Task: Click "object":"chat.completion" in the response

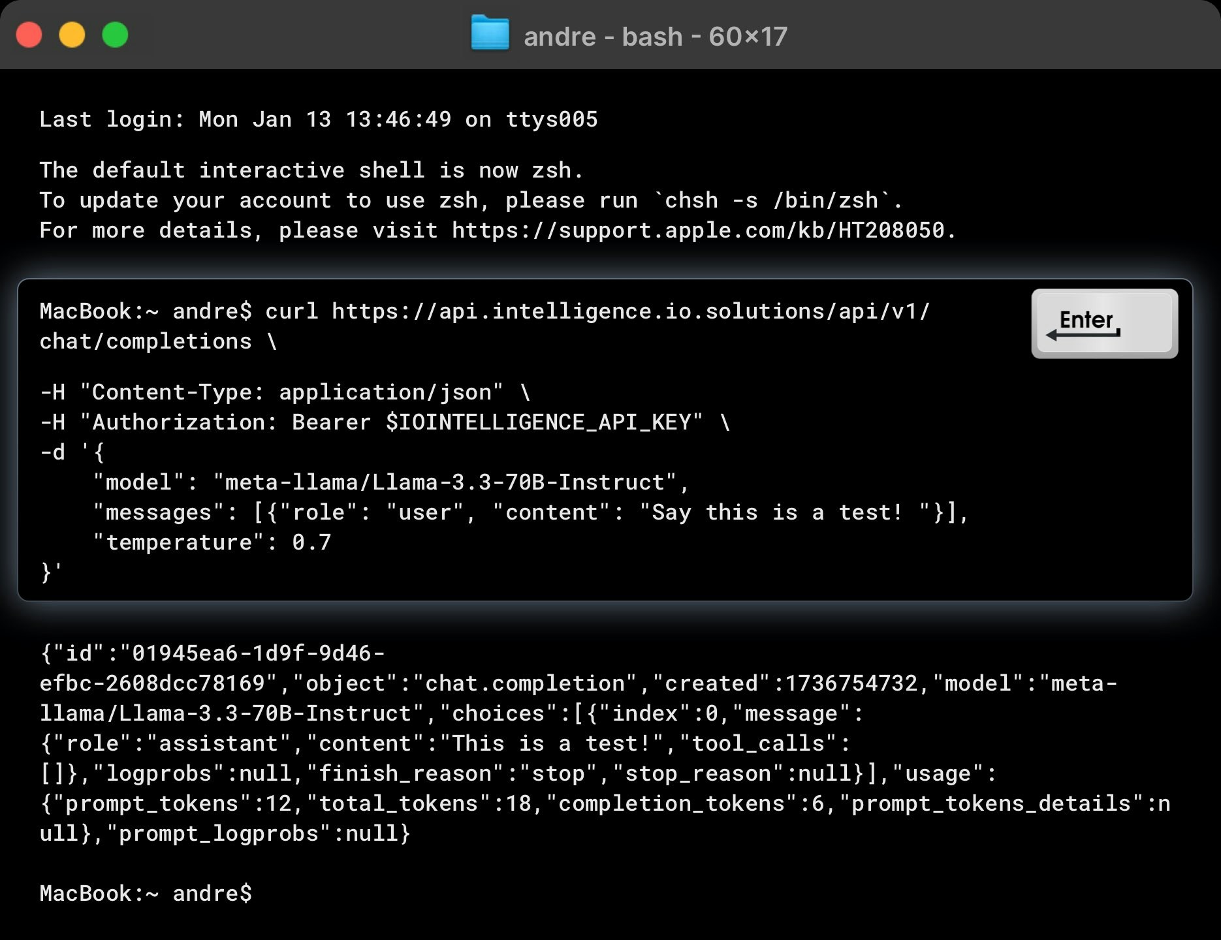Action: [x=465, y=683]
